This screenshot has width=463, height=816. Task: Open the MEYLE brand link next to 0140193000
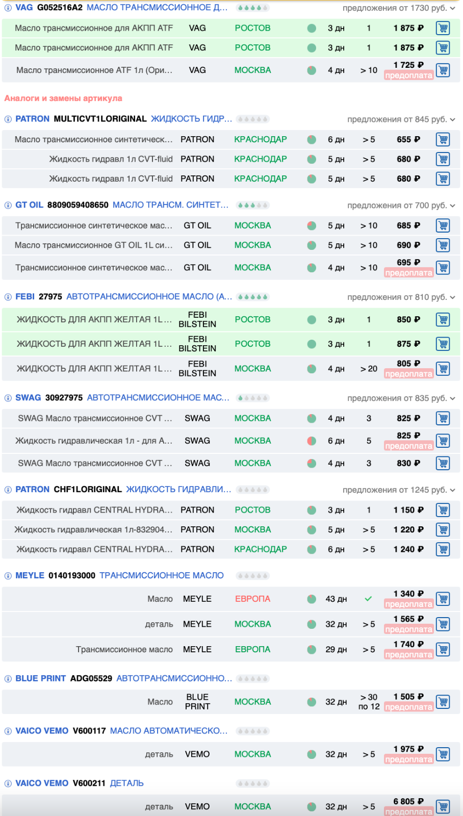(30, 575)
